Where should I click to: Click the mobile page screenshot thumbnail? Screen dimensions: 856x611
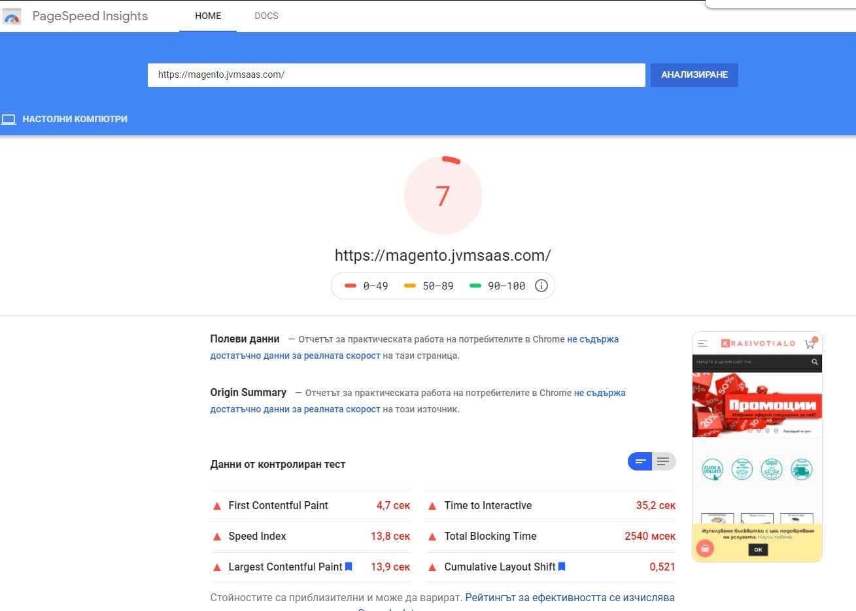pos(757,447)
